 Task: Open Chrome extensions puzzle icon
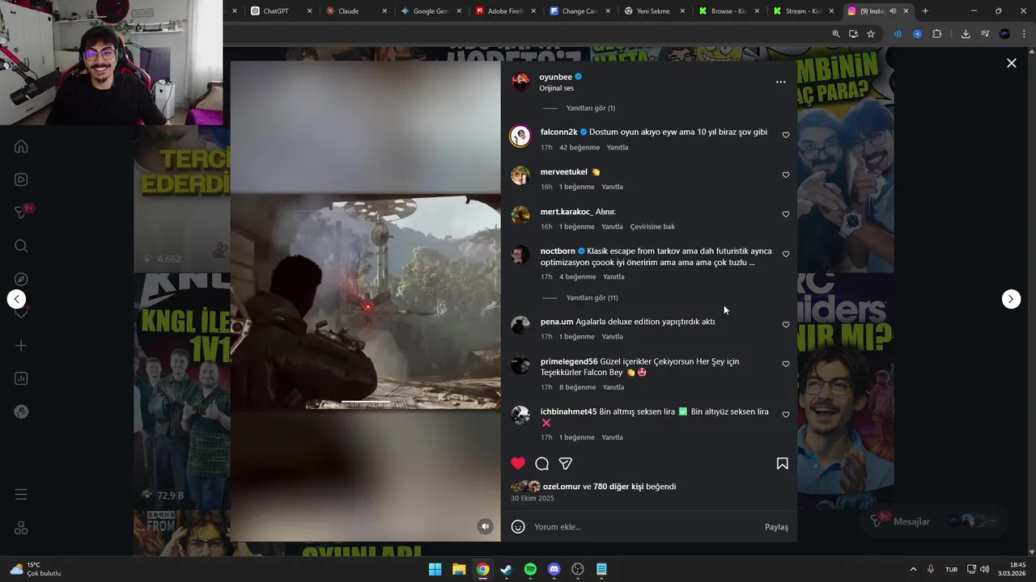coord(937,34)
